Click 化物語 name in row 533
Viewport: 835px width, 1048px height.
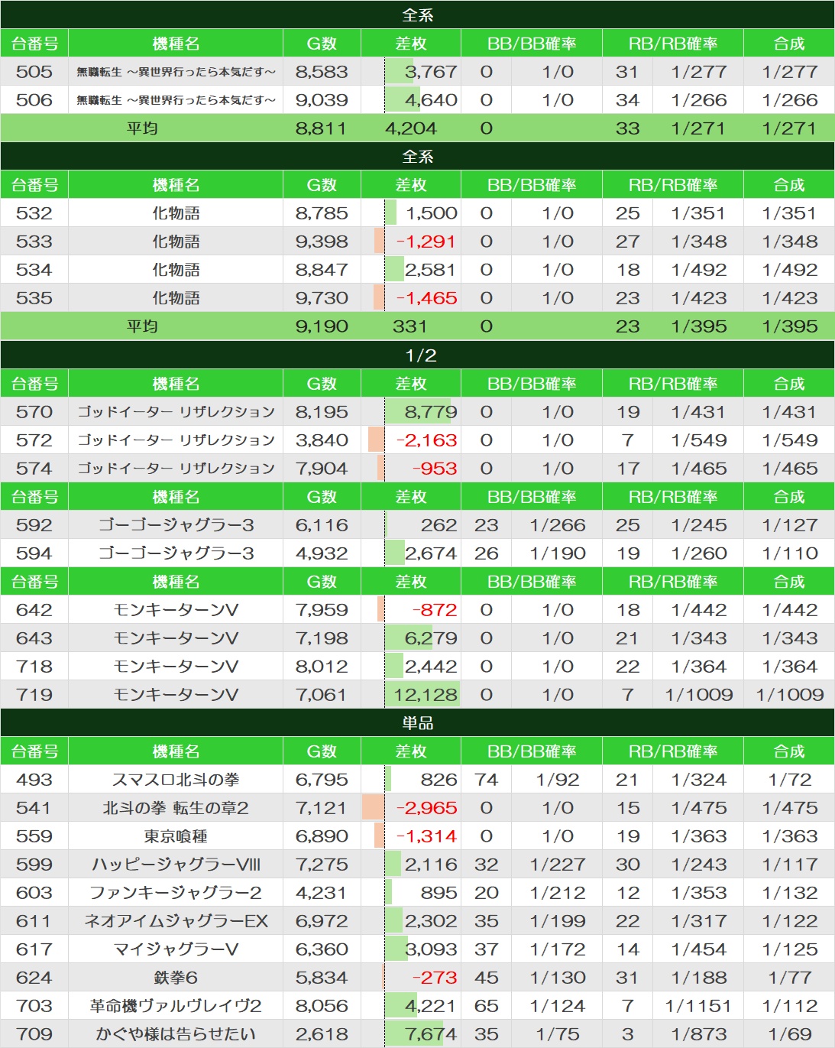pyautogui.click(x=176, y=242)
